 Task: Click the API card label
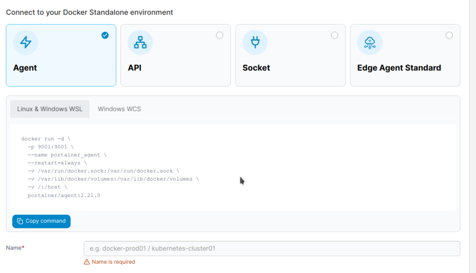point(134,68)
